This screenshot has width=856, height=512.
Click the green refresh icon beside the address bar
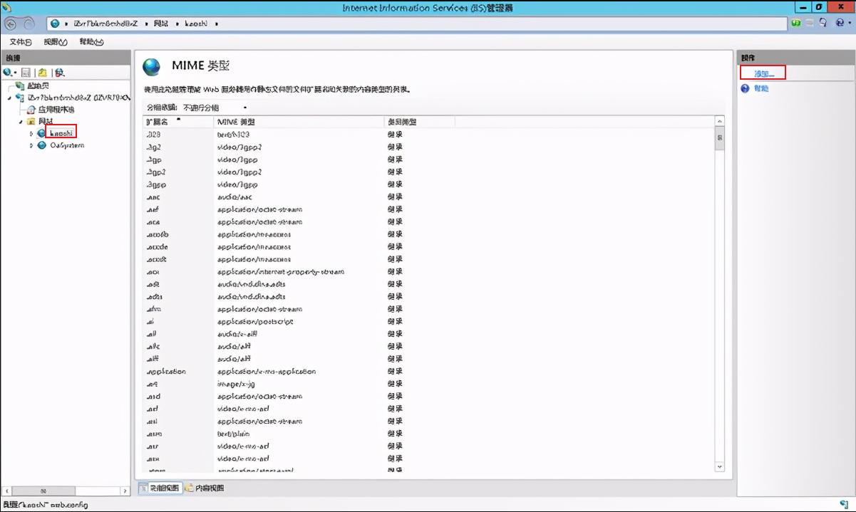point(796,23)
